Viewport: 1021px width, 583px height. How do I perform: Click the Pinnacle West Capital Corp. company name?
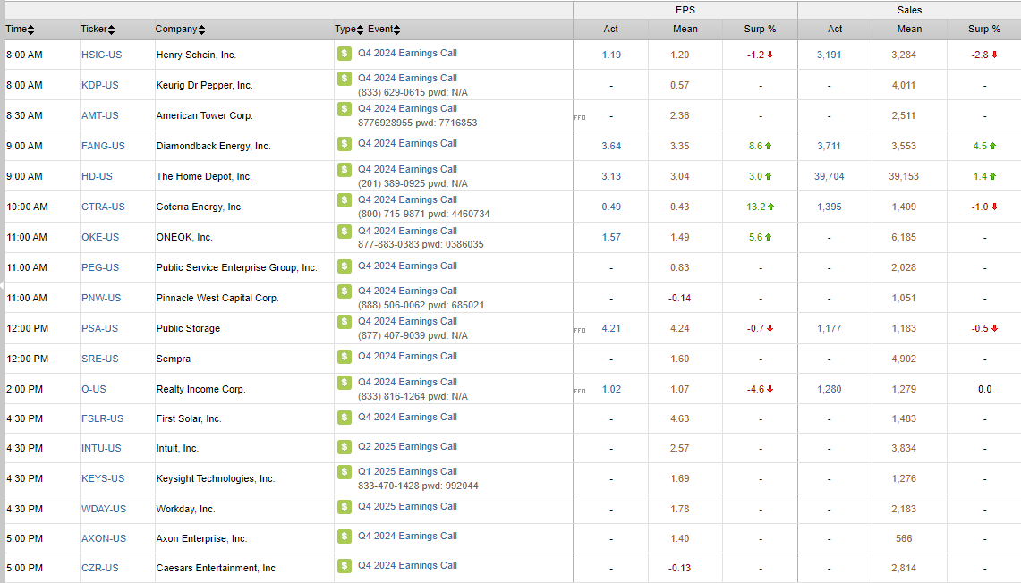[217, 298]
